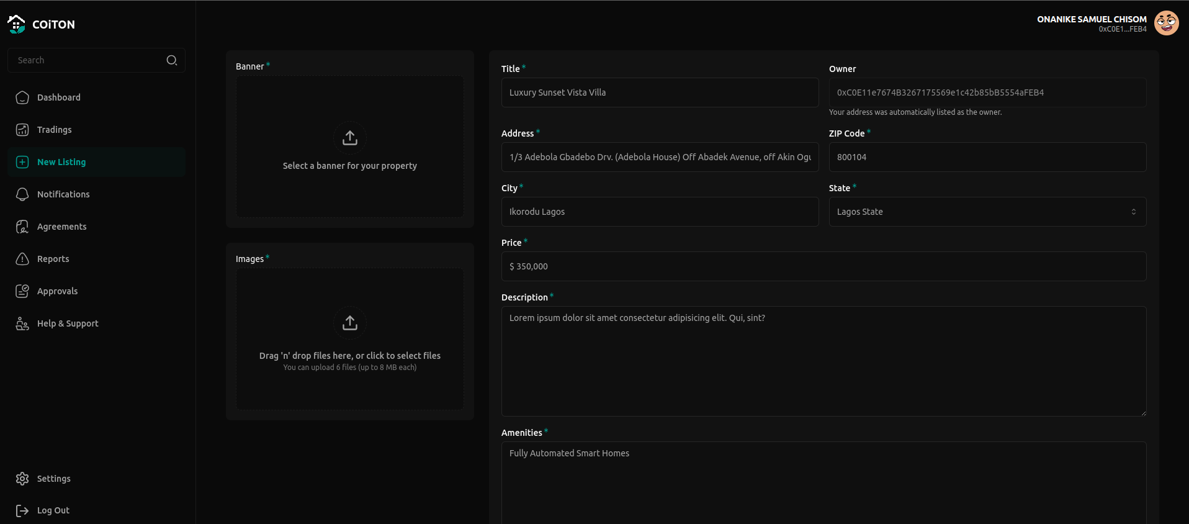Screen dimensions: 1189x524
Task: Open the State dropdown showing Lagos State
Action: pos(987,212)
